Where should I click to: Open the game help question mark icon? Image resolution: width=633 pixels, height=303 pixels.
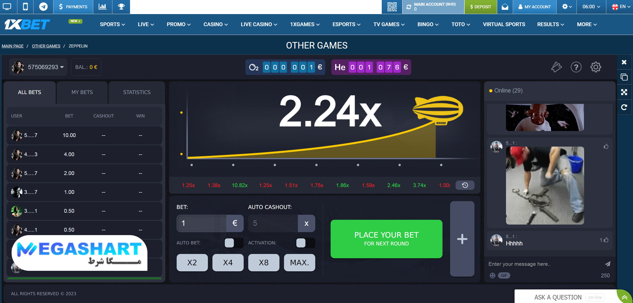click(576, 67)
